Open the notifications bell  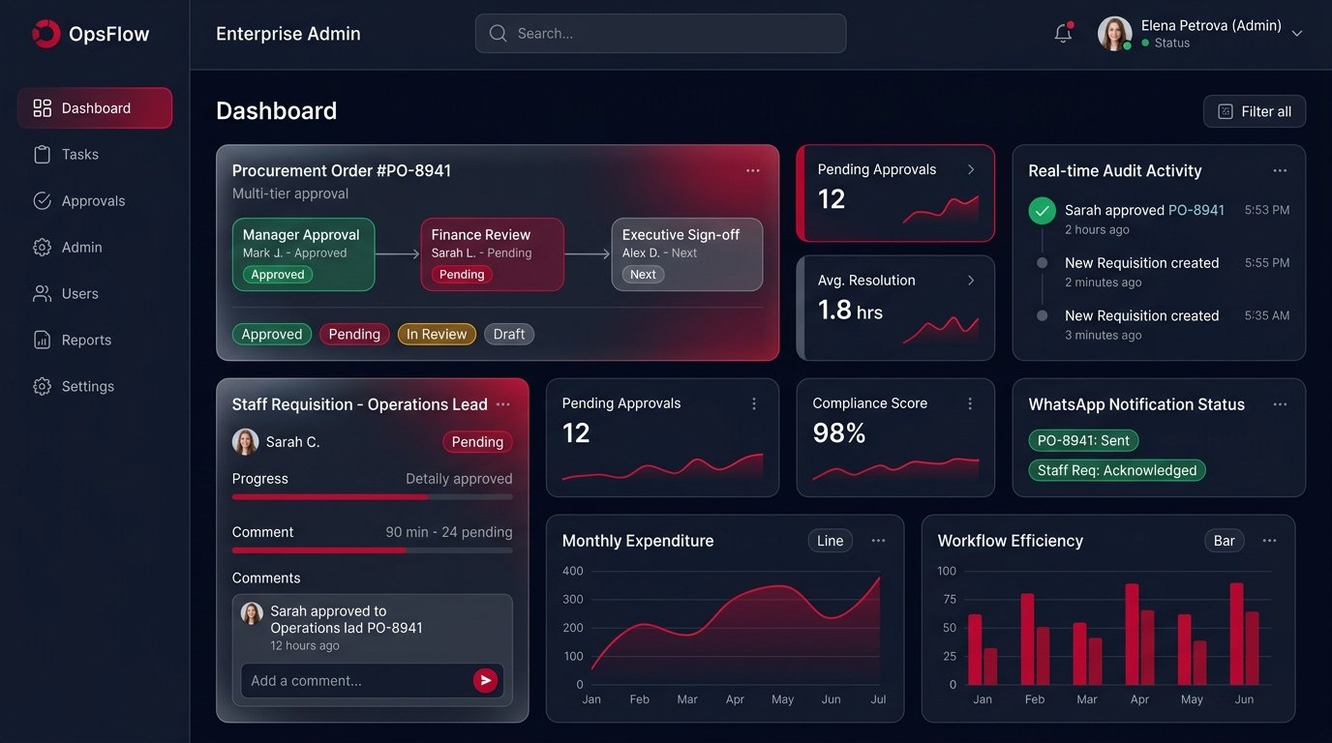tap(1063, 33)
